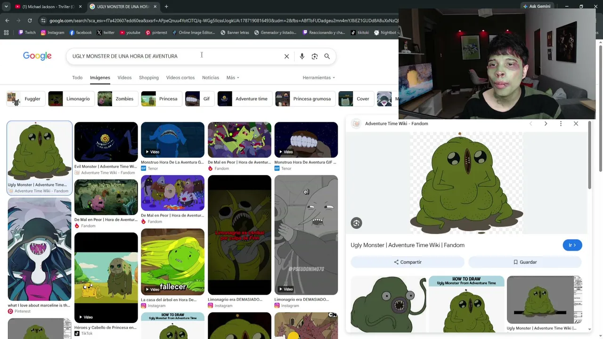Viewport: 603px width, 339px height.
Task: Filter images by the Adventure time chip
Action: [x=244, y=99]
